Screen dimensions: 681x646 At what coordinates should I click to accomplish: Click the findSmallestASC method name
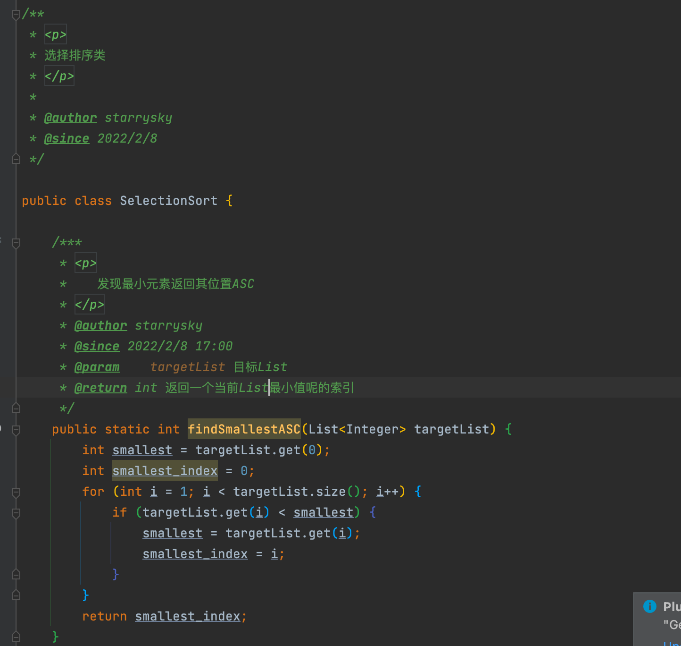[244, 429]
